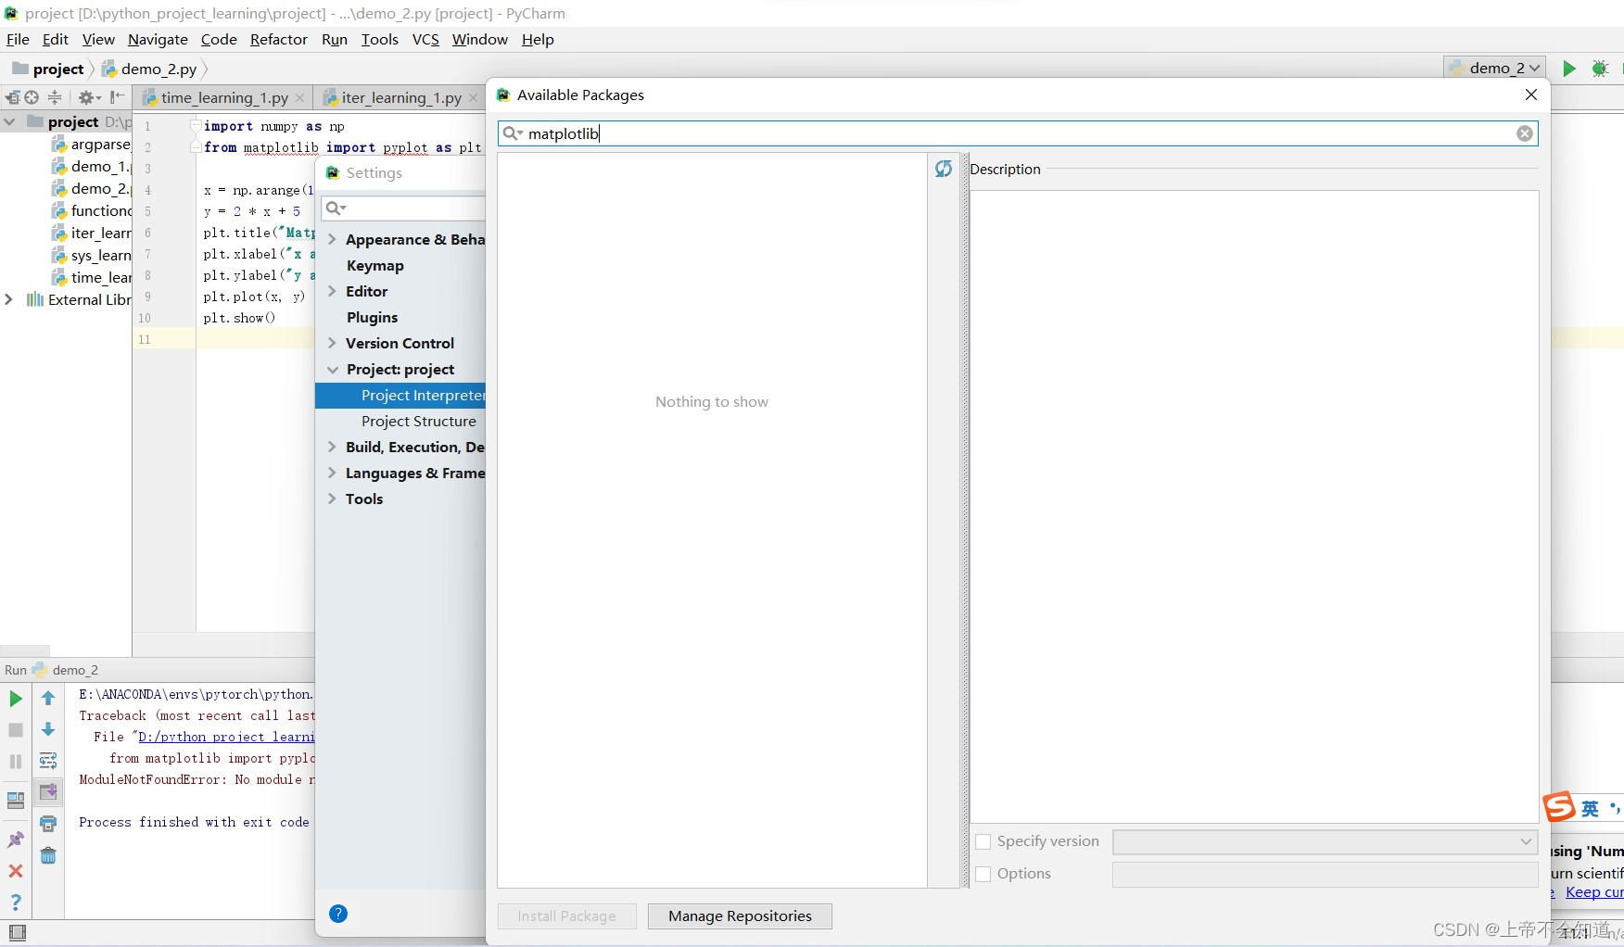The height and width of the screenshot is (947, 1624).
Task: Expand the Editor settings section
Action: 332,291
